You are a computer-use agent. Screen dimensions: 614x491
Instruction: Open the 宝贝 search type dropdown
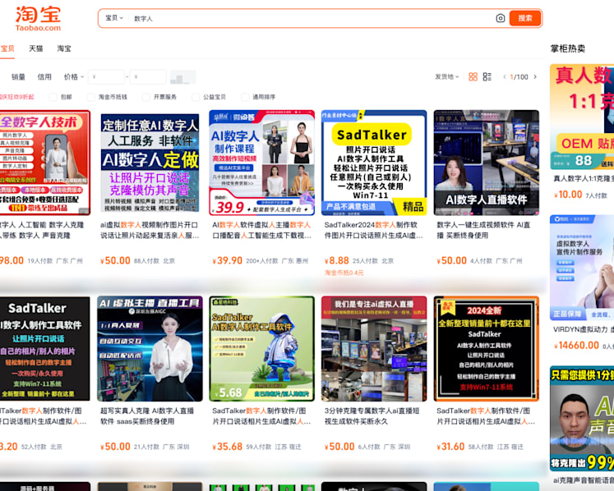point(114,18)
